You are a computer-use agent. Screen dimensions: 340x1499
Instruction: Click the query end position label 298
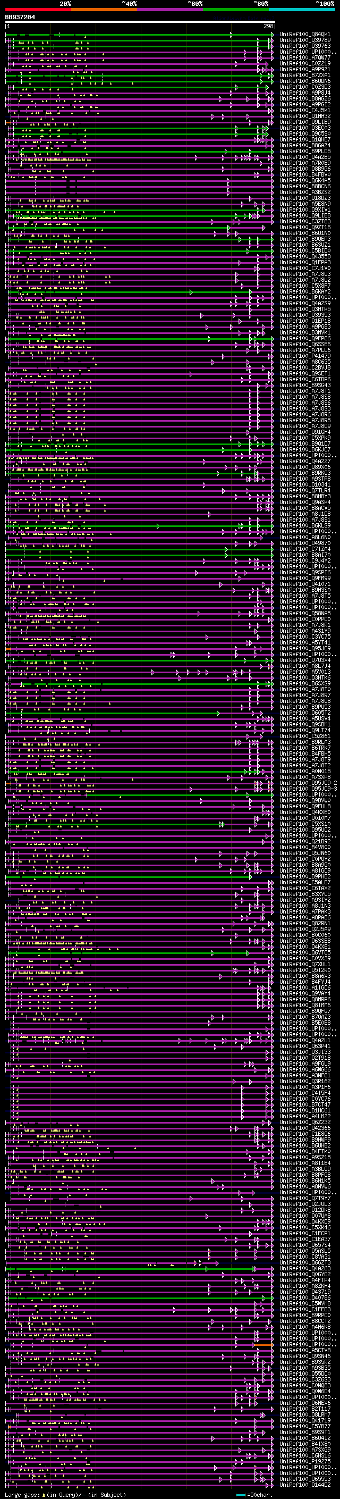[268, 26]
